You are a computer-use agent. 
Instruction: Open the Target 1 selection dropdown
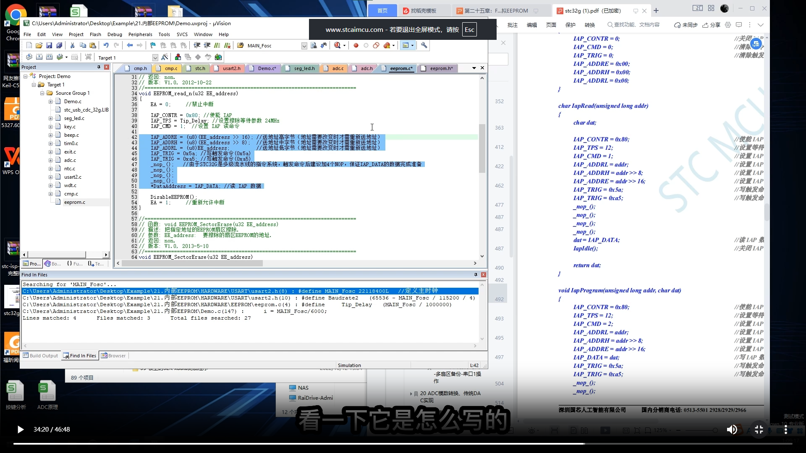click(x=155, y=57)
